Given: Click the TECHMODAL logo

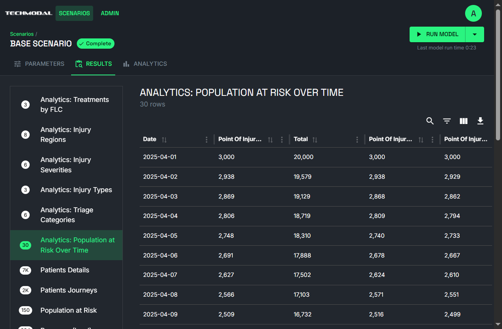Looking at the screenshot, I should point(29,13).
